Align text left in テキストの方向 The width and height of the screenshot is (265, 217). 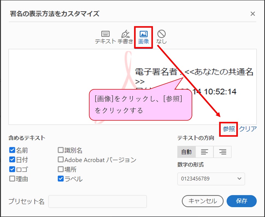(x=205, y=152)
